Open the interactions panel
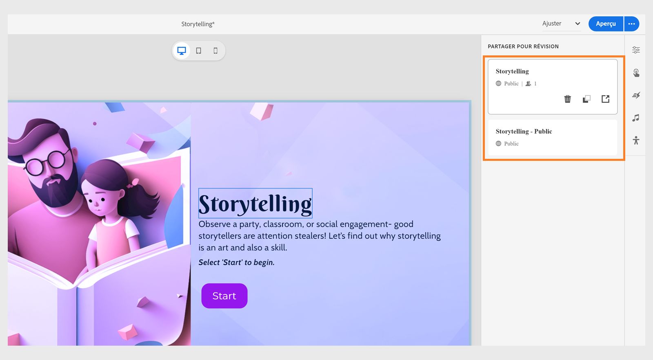 point(636,73)
